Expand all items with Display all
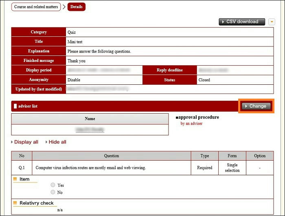Screen dimensions: 285x216 click(x=26, y=142)
